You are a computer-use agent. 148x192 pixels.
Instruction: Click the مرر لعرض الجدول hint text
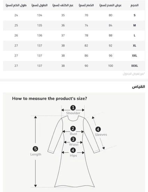tap(134, 74)
